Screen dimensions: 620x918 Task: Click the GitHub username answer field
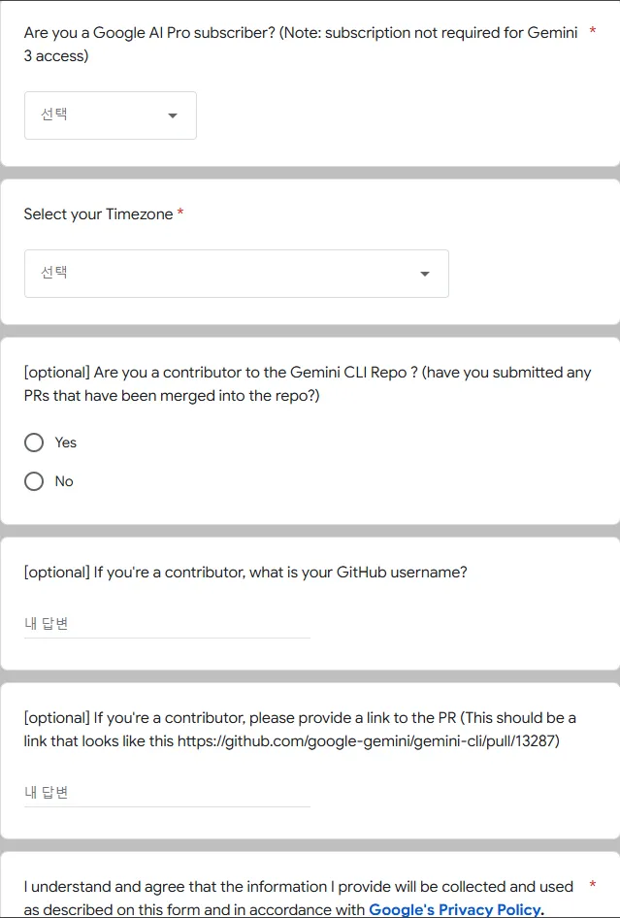166,622
